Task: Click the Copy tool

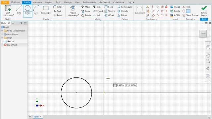Action: [85, 11]
